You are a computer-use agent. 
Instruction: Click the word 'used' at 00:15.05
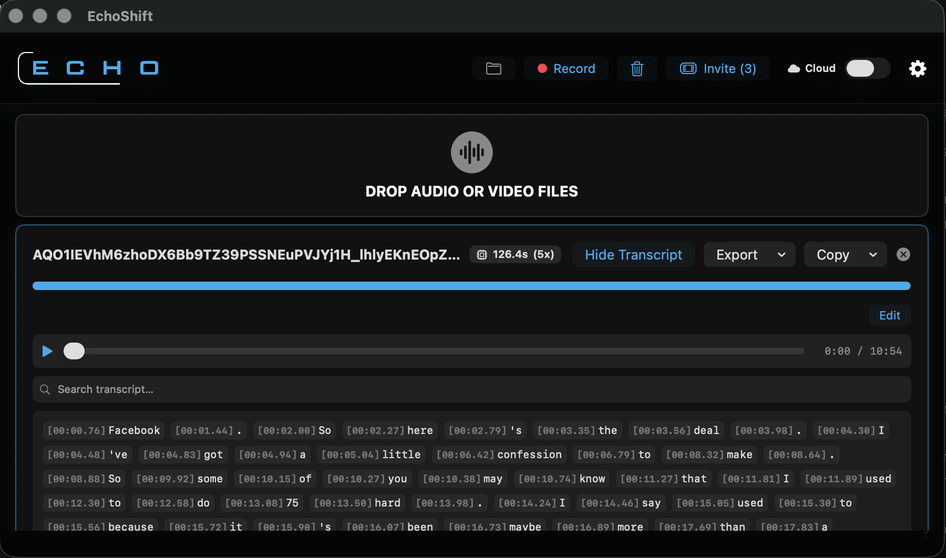[x=720, y=503]
